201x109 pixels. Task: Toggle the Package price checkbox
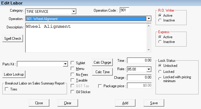(100, 86)
